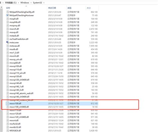Click the up arrow of the left scrollbar
This screenshot has height=132, width=158.
click(x=1, y=7)
